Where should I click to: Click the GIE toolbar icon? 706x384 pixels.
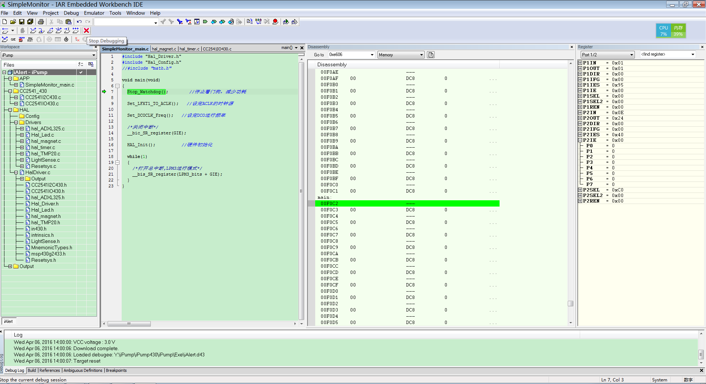pyautogui.click(x=13, y=39)
